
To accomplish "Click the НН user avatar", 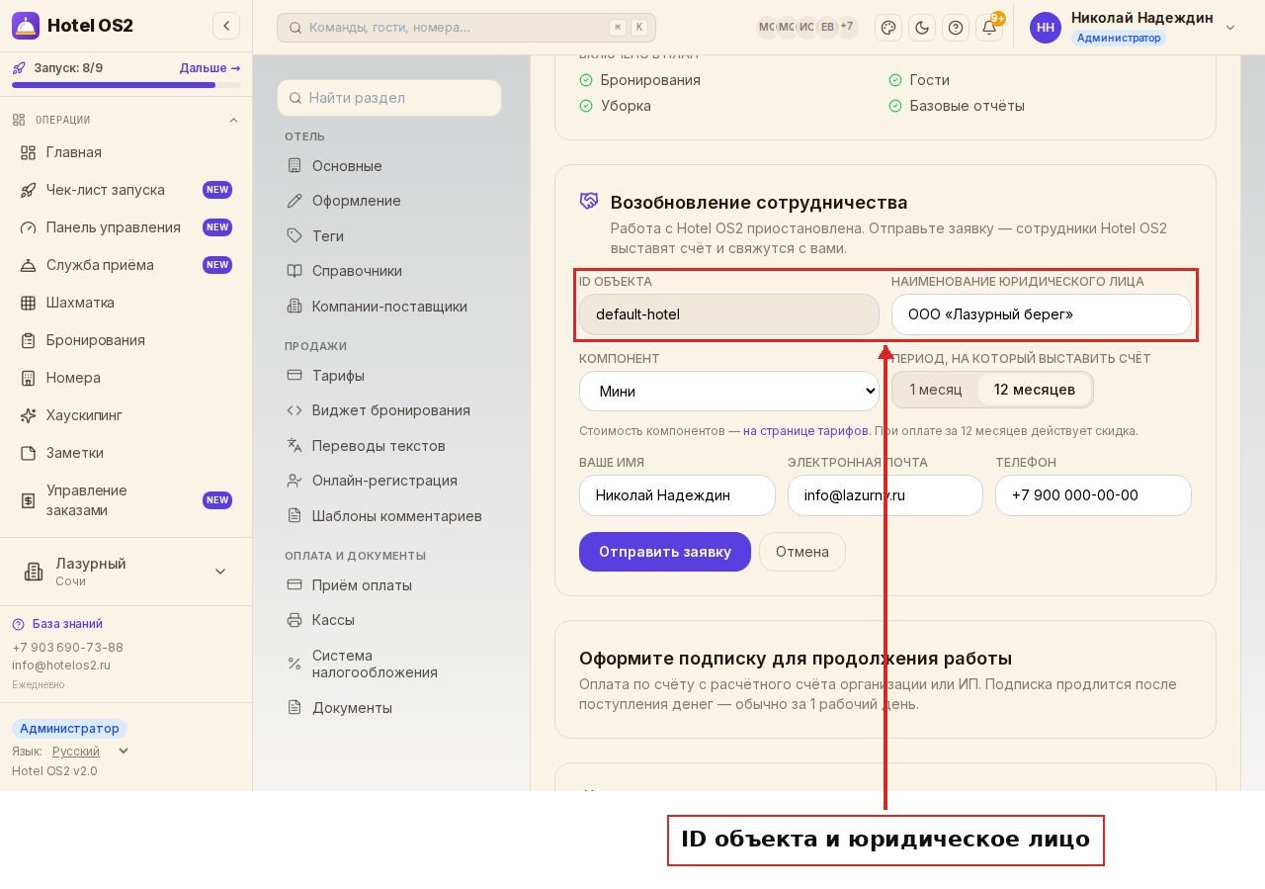I will 1046,28.
